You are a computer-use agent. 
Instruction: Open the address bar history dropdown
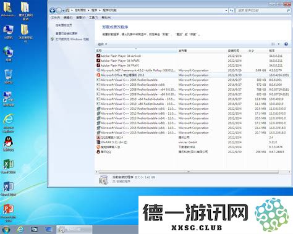click(226, 10)
